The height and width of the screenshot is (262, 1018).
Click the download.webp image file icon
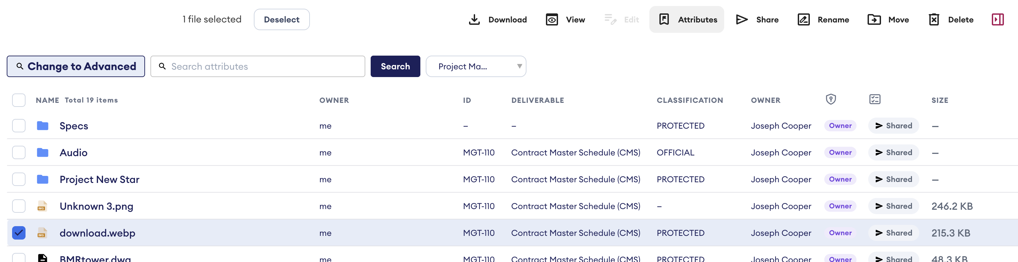point(42,233)
